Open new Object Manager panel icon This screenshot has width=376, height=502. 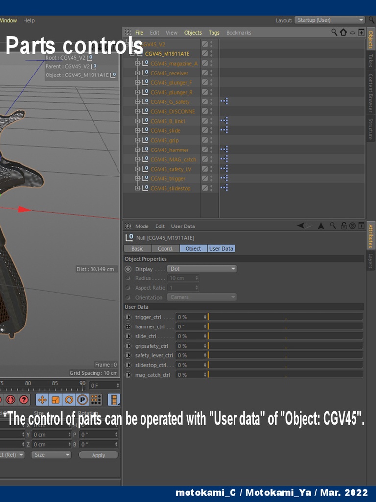361,32
